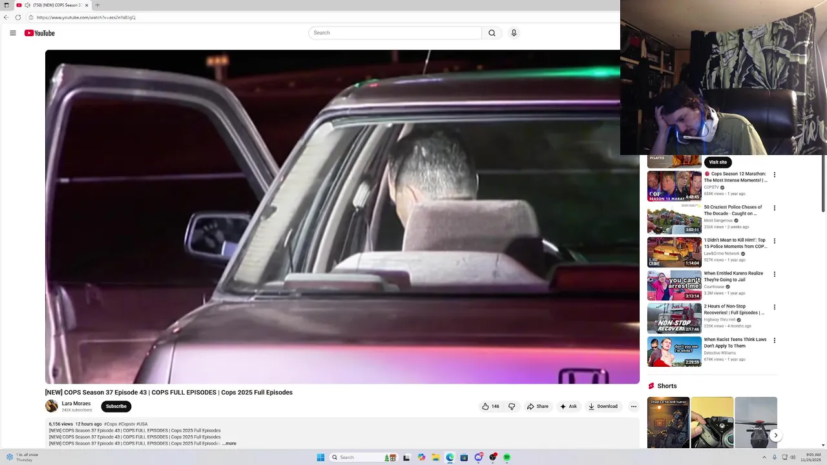Open When Entitled Karens Realize video title
Screen dimensions: 827x465
734,276
